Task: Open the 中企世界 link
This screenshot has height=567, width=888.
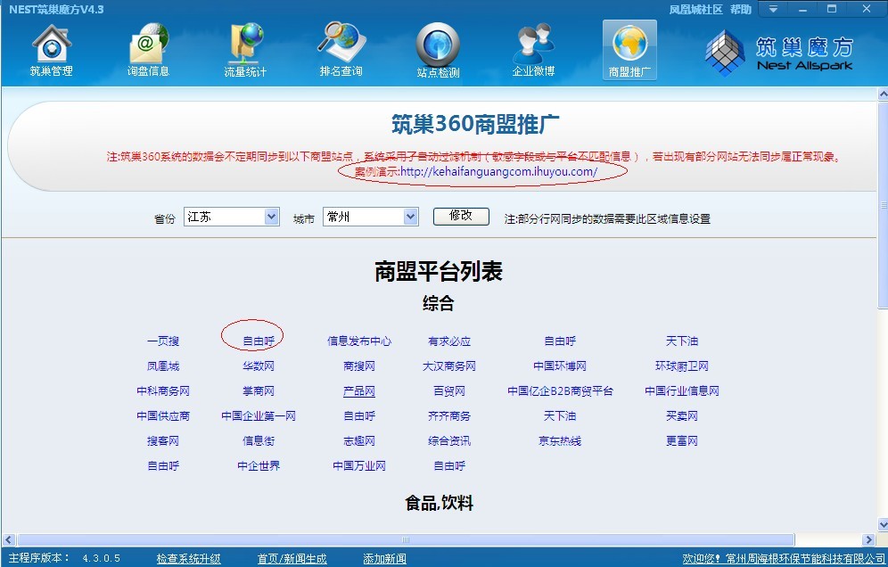Action: (x=259, y=465)
